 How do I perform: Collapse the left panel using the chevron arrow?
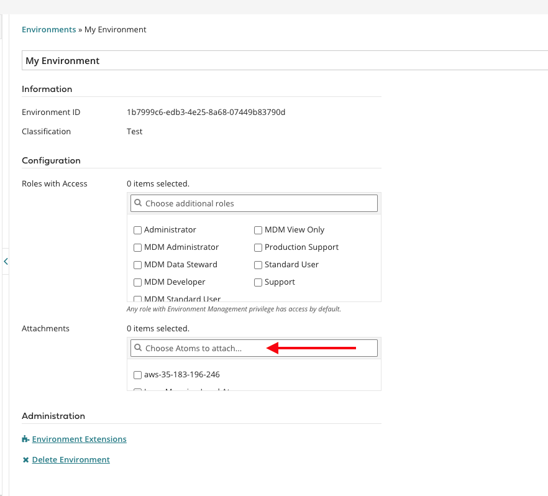(6, 262)
